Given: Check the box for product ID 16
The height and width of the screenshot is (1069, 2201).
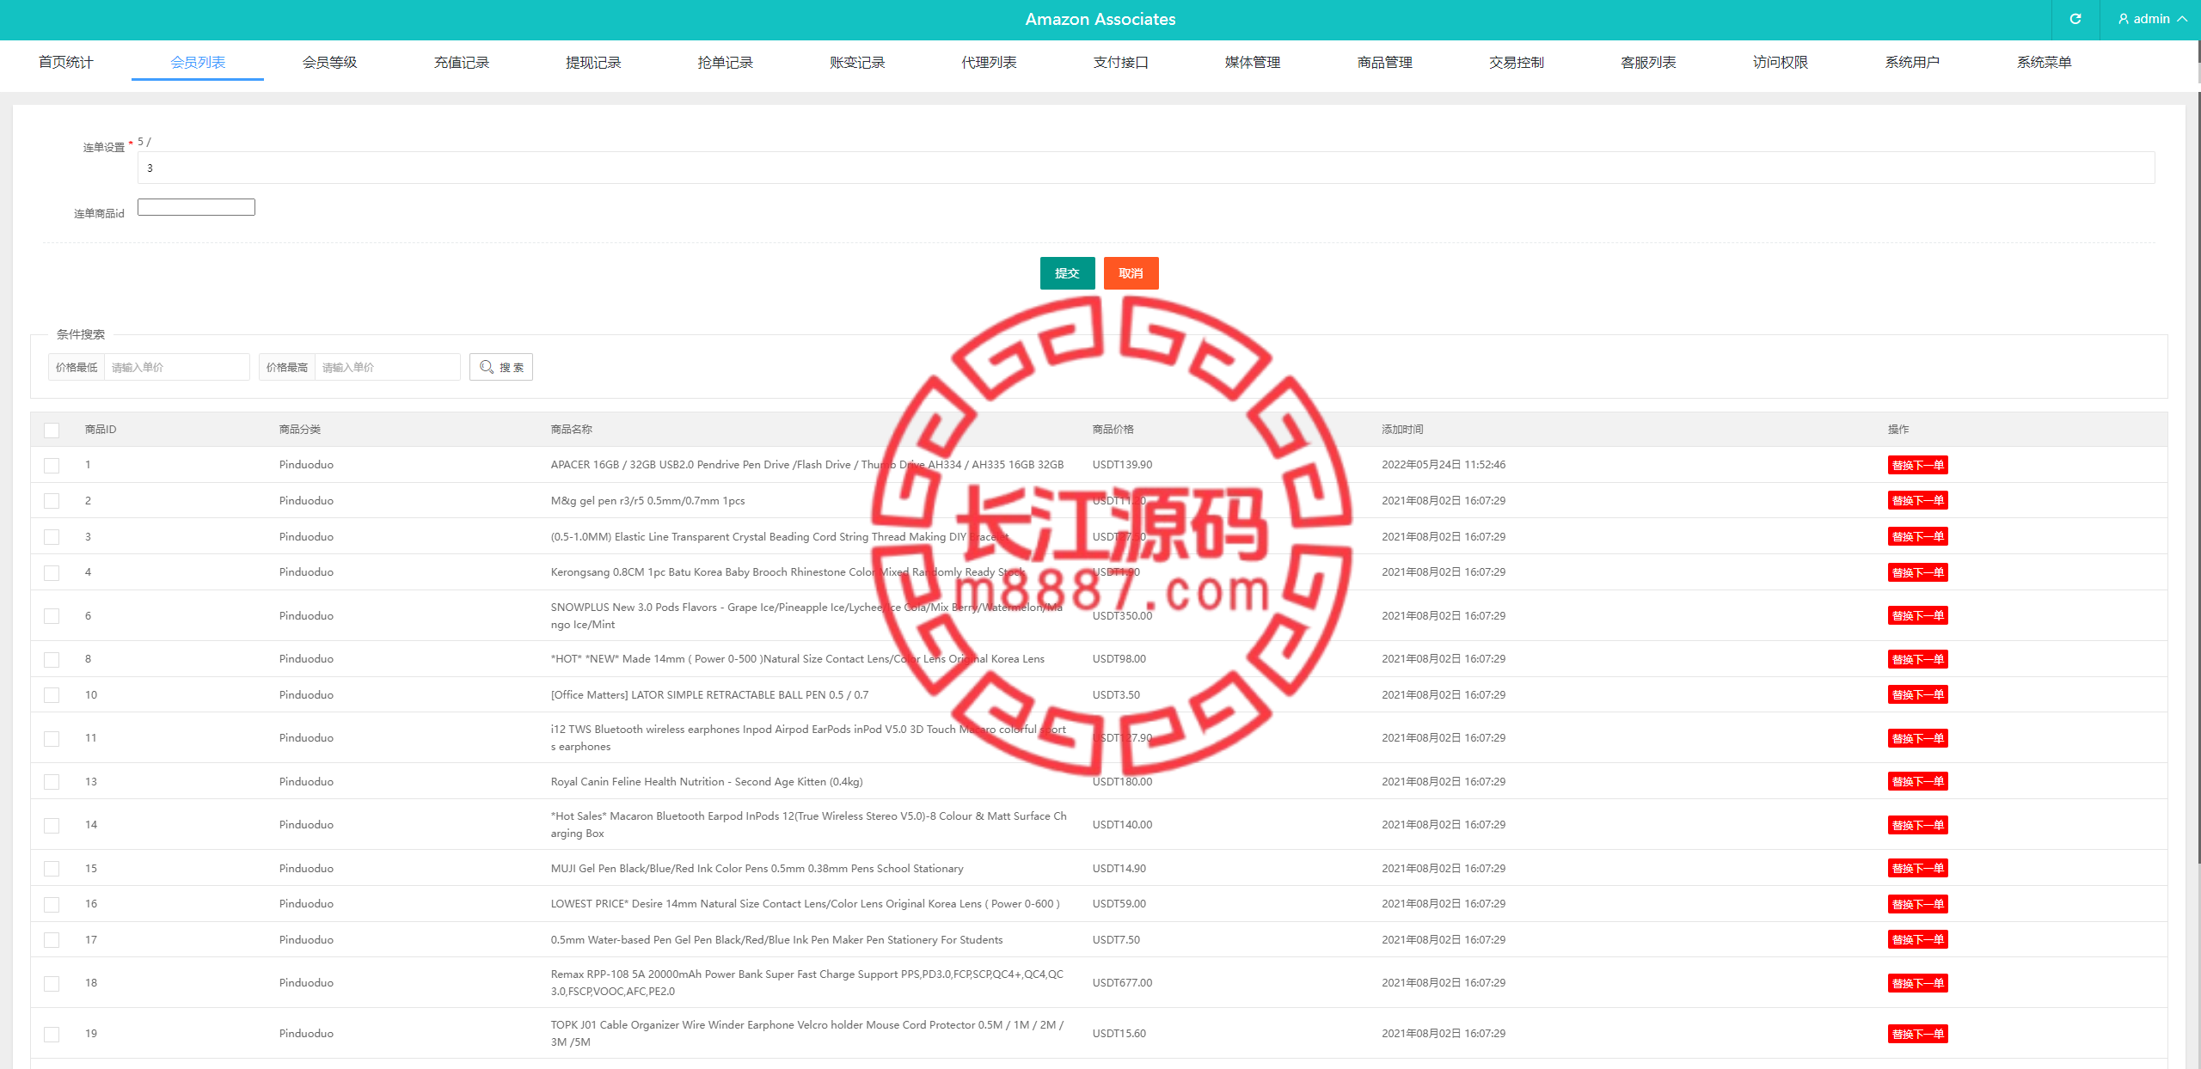Looking at the screenshot, I should 52,904.
